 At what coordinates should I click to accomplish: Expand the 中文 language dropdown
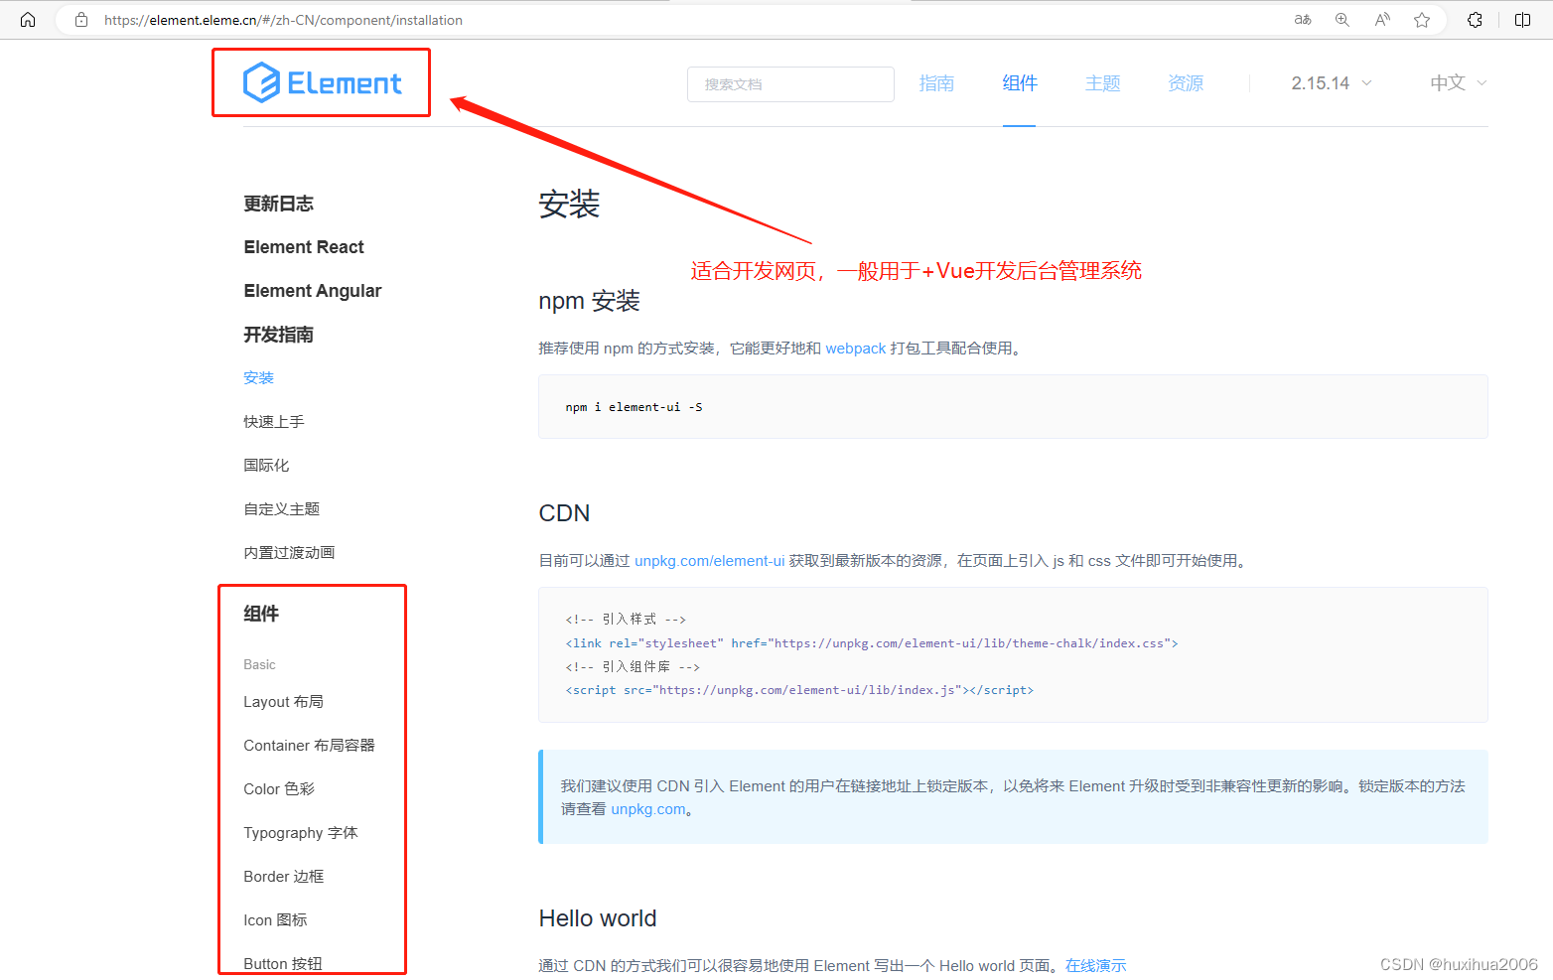[x=1459, y=83]
